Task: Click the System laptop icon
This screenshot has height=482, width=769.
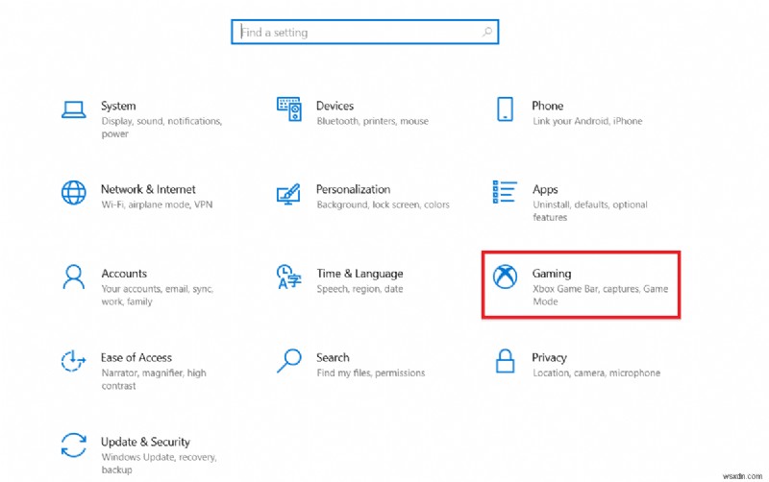Action: tap(74, 109)
